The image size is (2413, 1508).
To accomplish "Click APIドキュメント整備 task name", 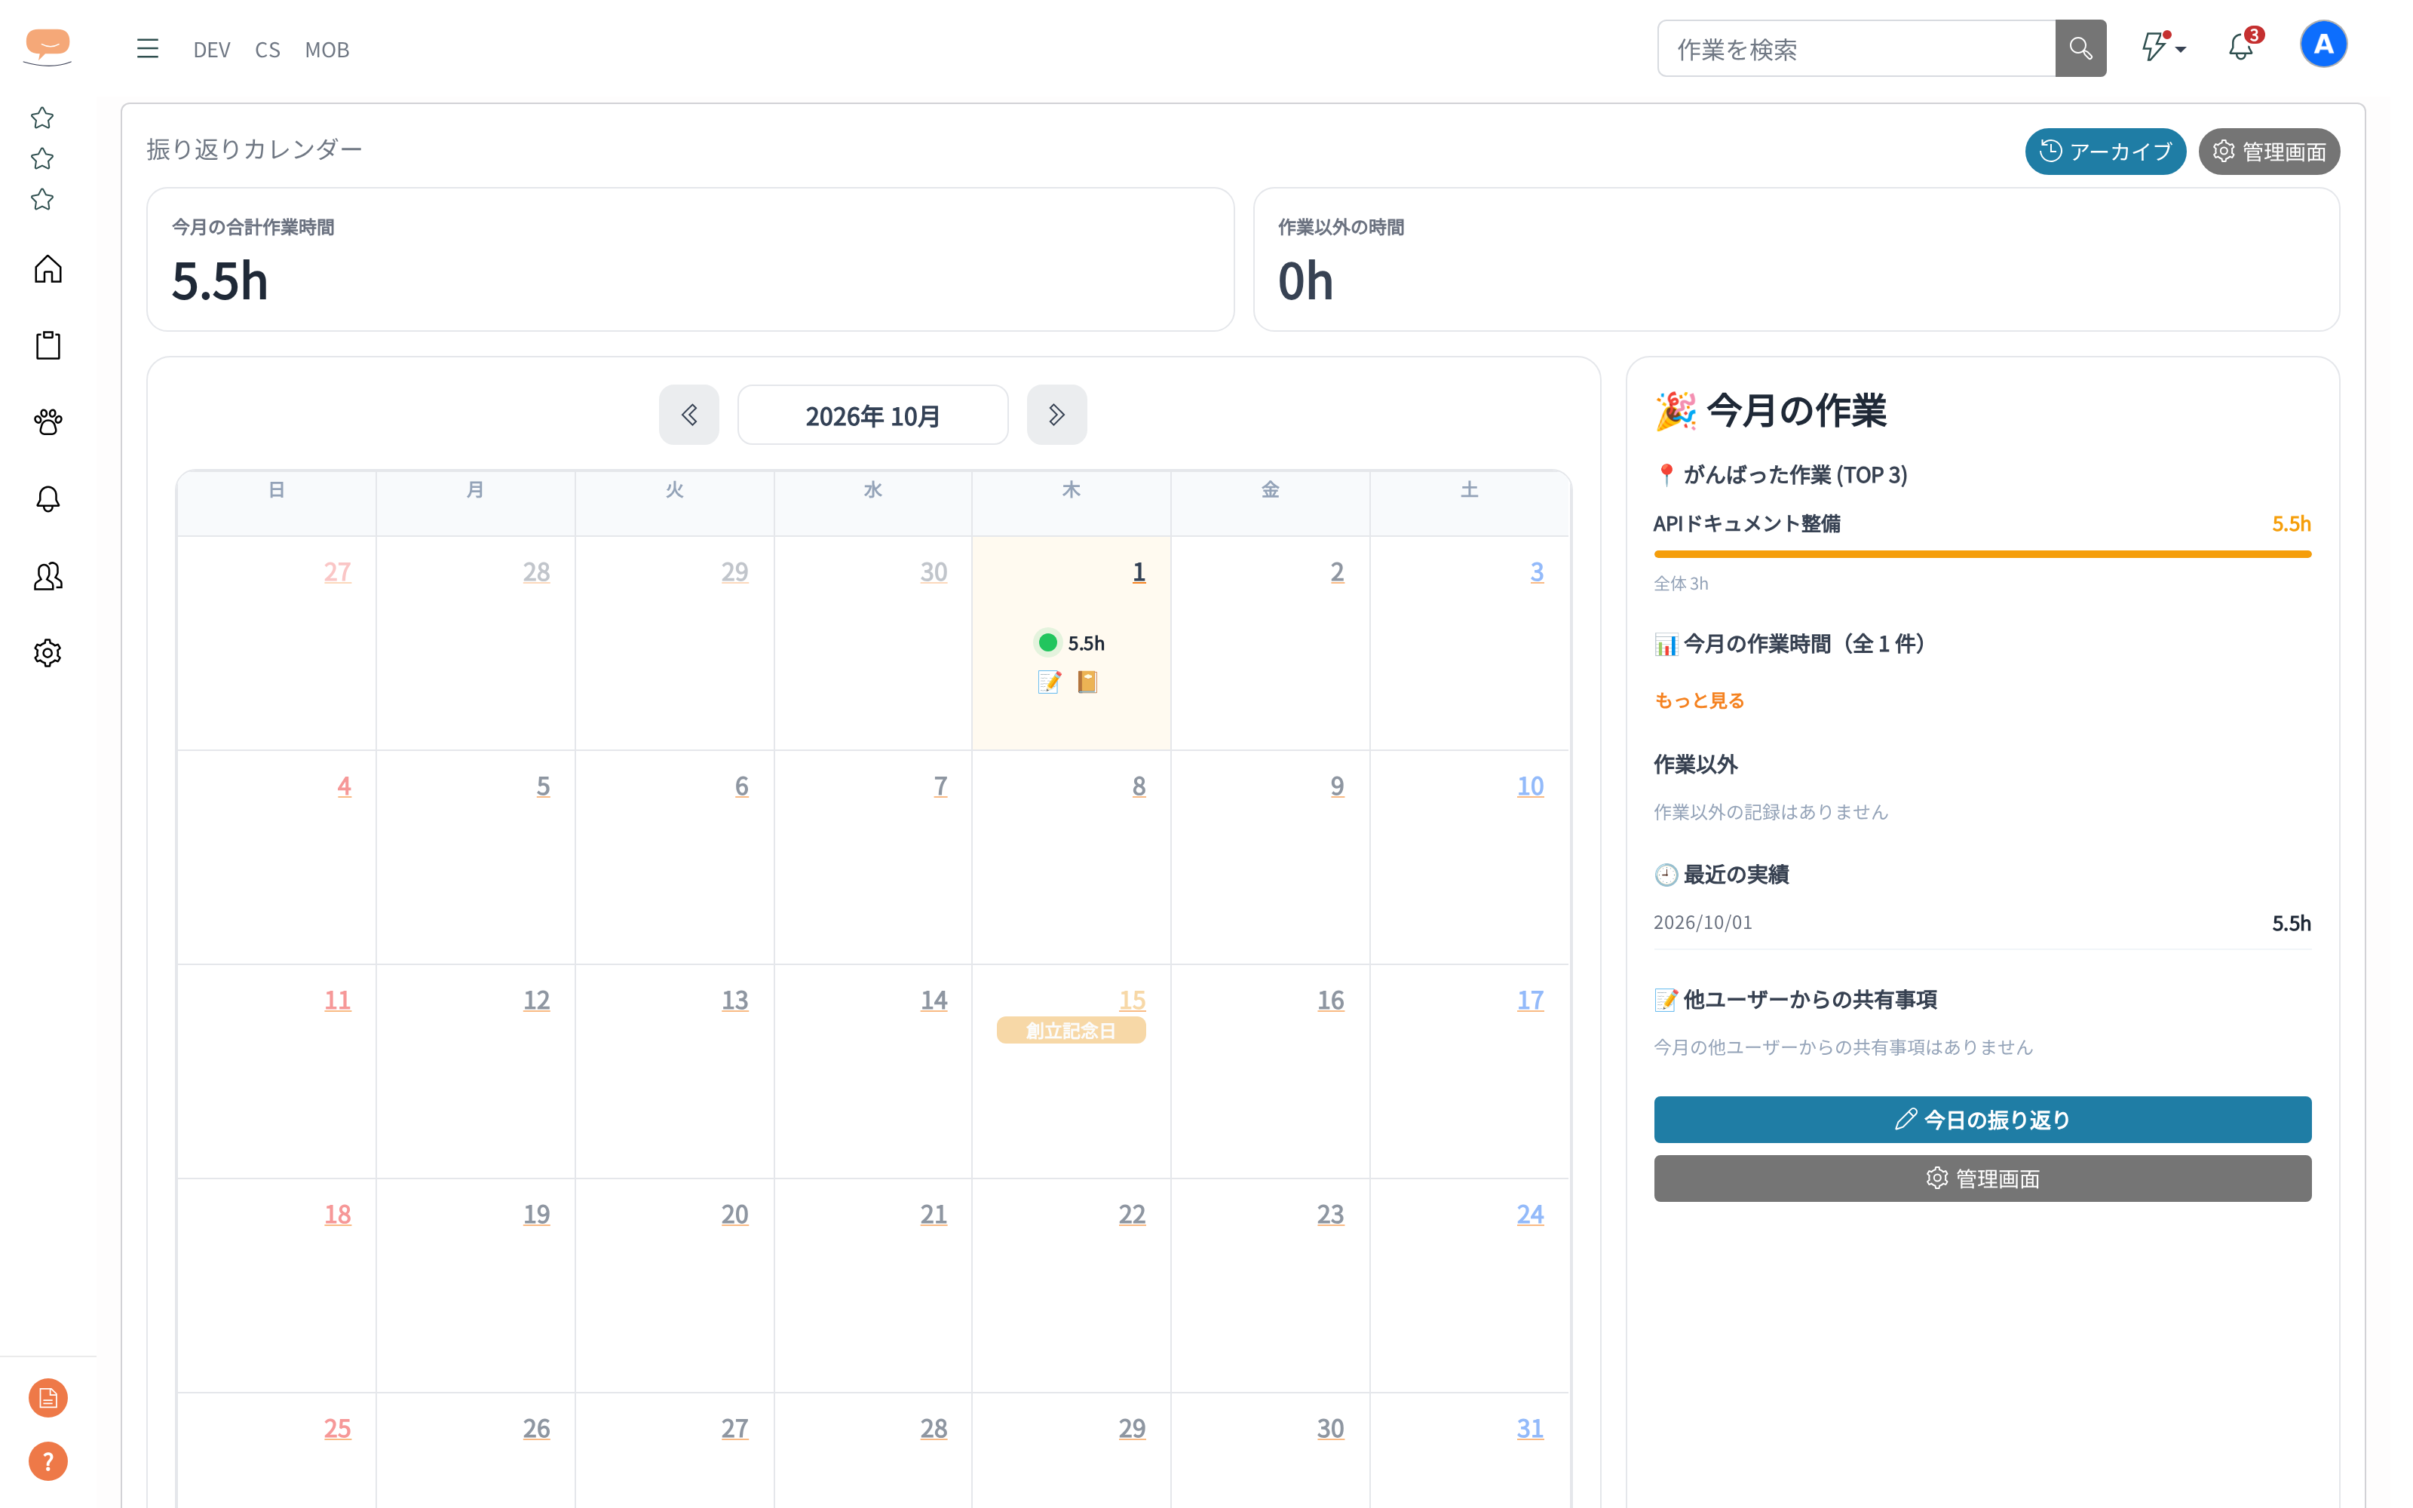I will coord(1747,523).
